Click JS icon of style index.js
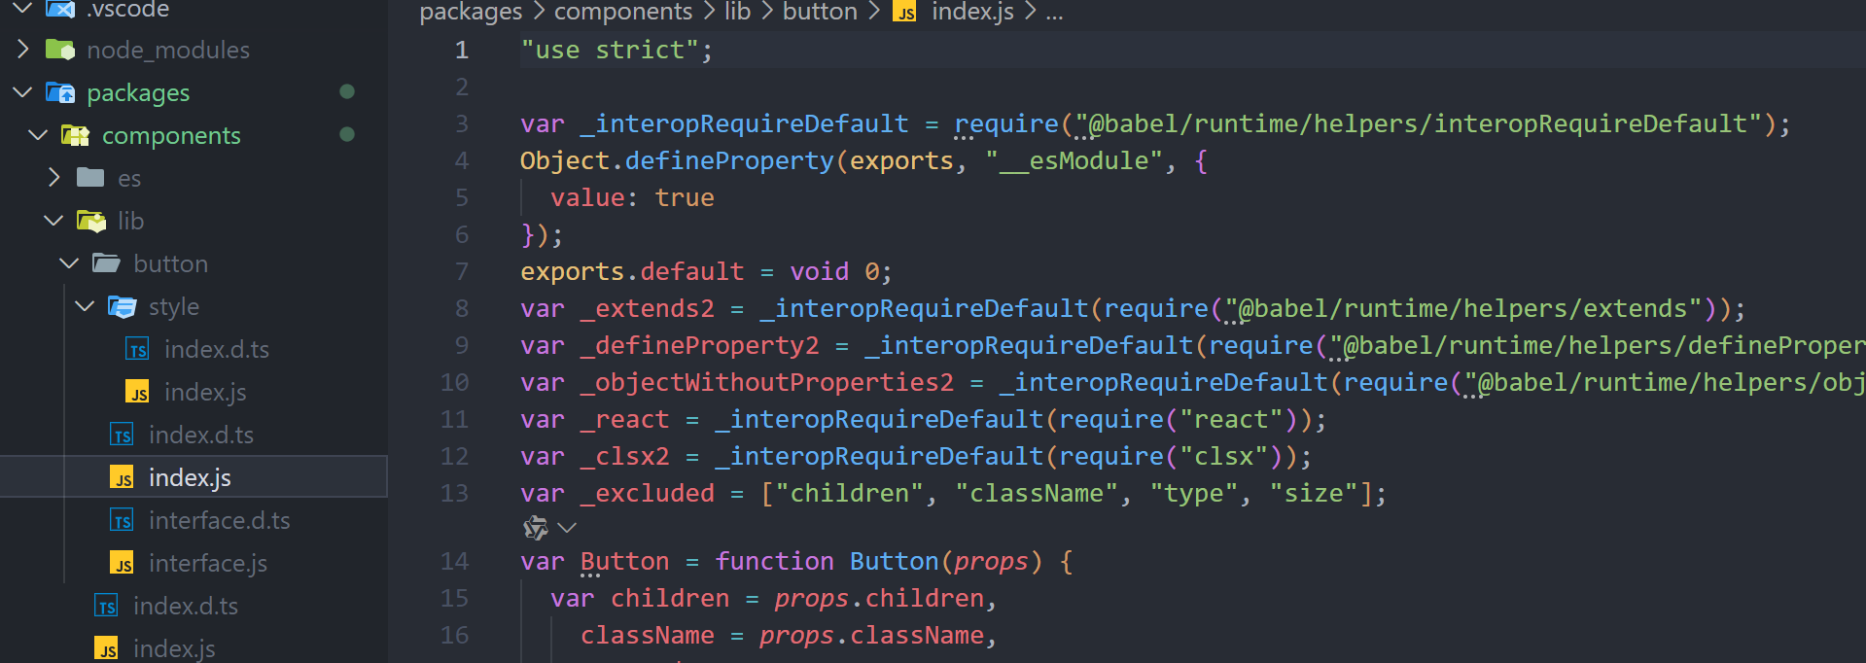1866x663 pixels. 137,392
